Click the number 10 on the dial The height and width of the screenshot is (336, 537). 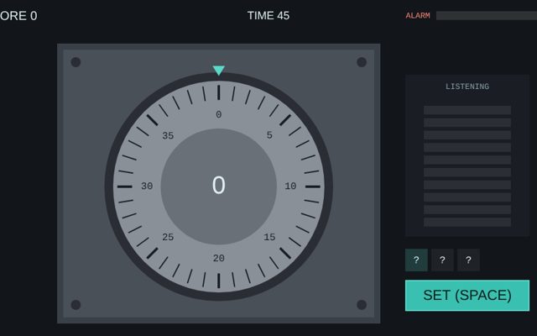pyautogui.click(x=290, y=186)
